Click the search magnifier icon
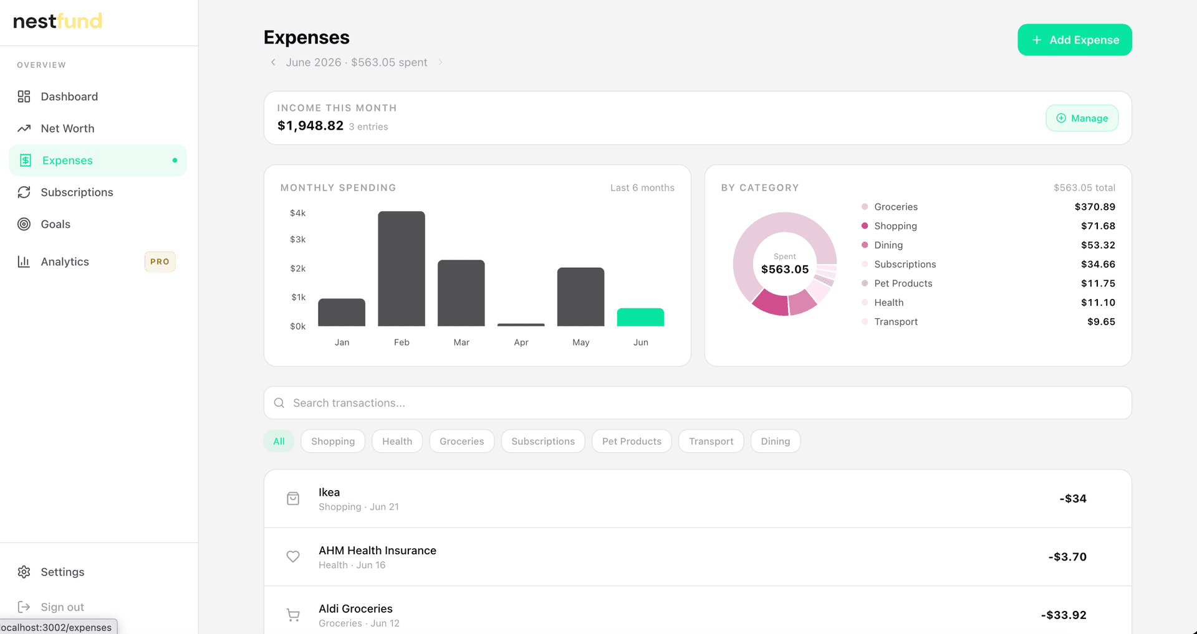The image size is (1197, 634). [279, 403]
